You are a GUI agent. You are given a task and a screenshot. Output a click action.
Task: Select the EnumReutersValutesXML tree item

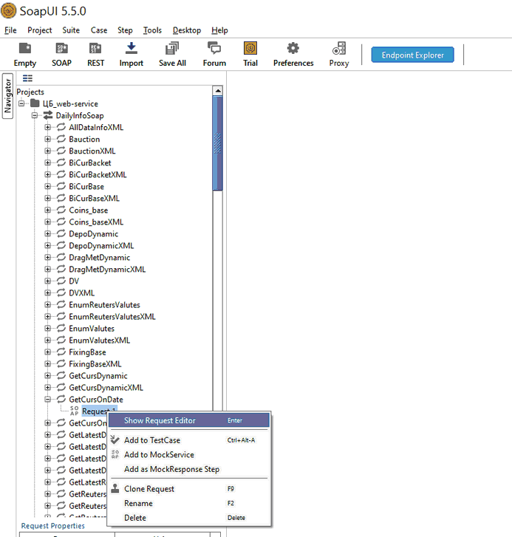point(112,316)
